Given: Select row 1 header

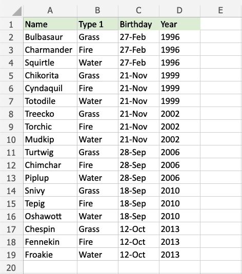Looking at the screenshot, I should 11,24.
